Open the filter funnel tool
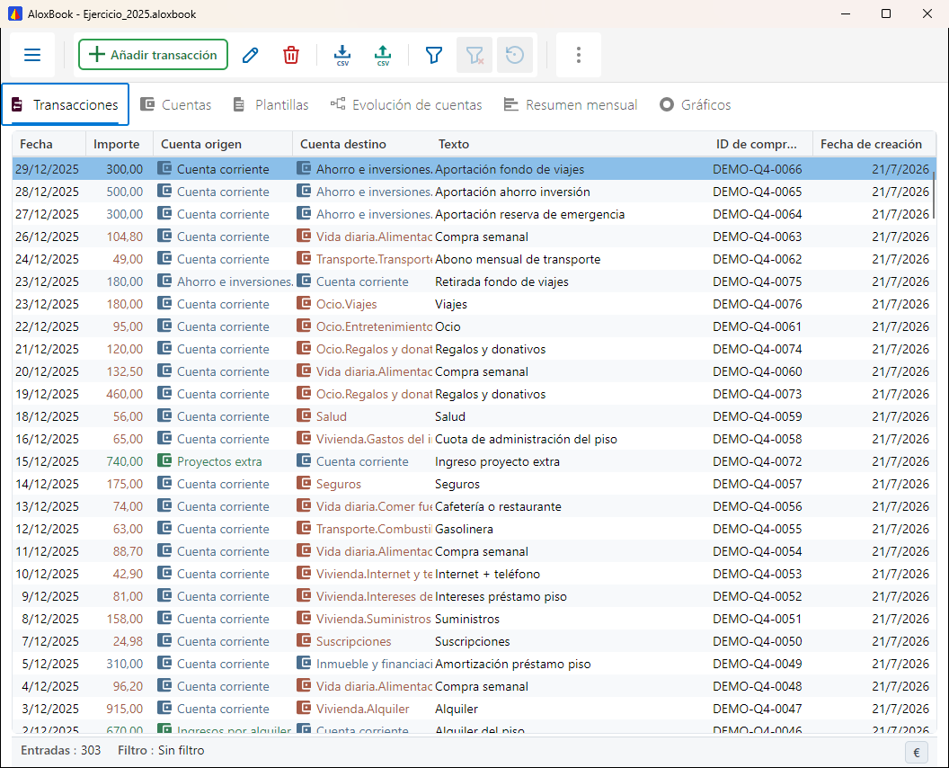This screenshot has height=768, width=949. (x=434, y=55)
